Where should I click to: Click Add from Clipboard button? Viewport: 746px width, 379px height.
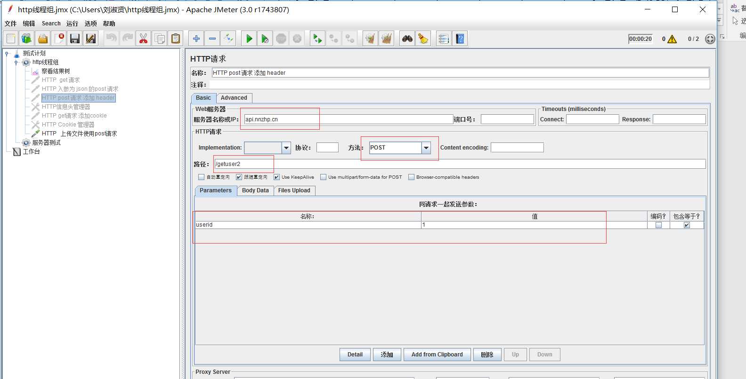437,355
